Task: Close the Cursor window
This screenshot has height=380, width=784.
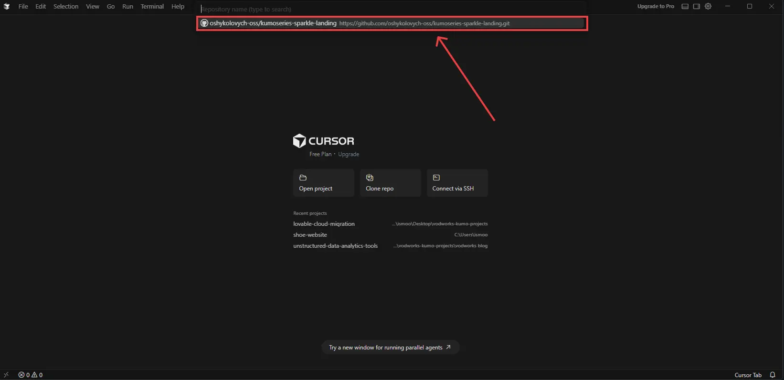Action: 772,6
